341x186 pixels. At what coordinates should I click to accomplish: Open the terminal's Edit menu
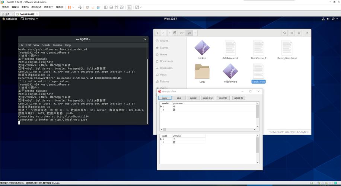point(29,45)
